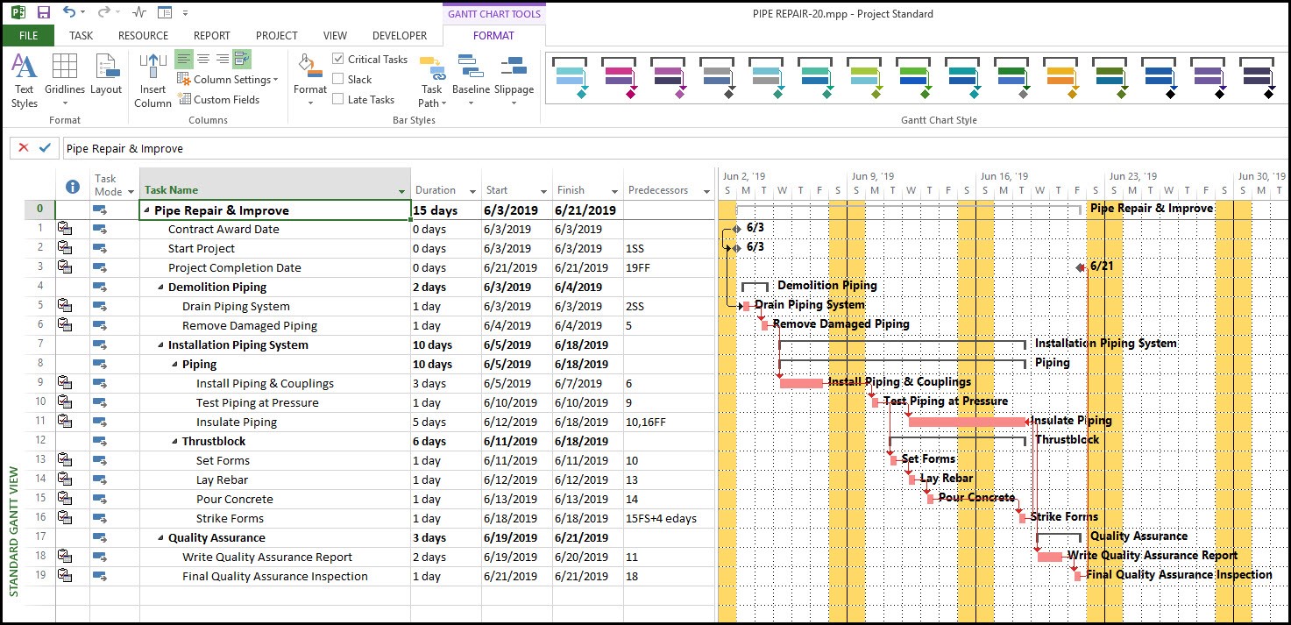Select the magenta Gantt chart style swatch
Screen dimensions: 1291x625
coord(619,75)
